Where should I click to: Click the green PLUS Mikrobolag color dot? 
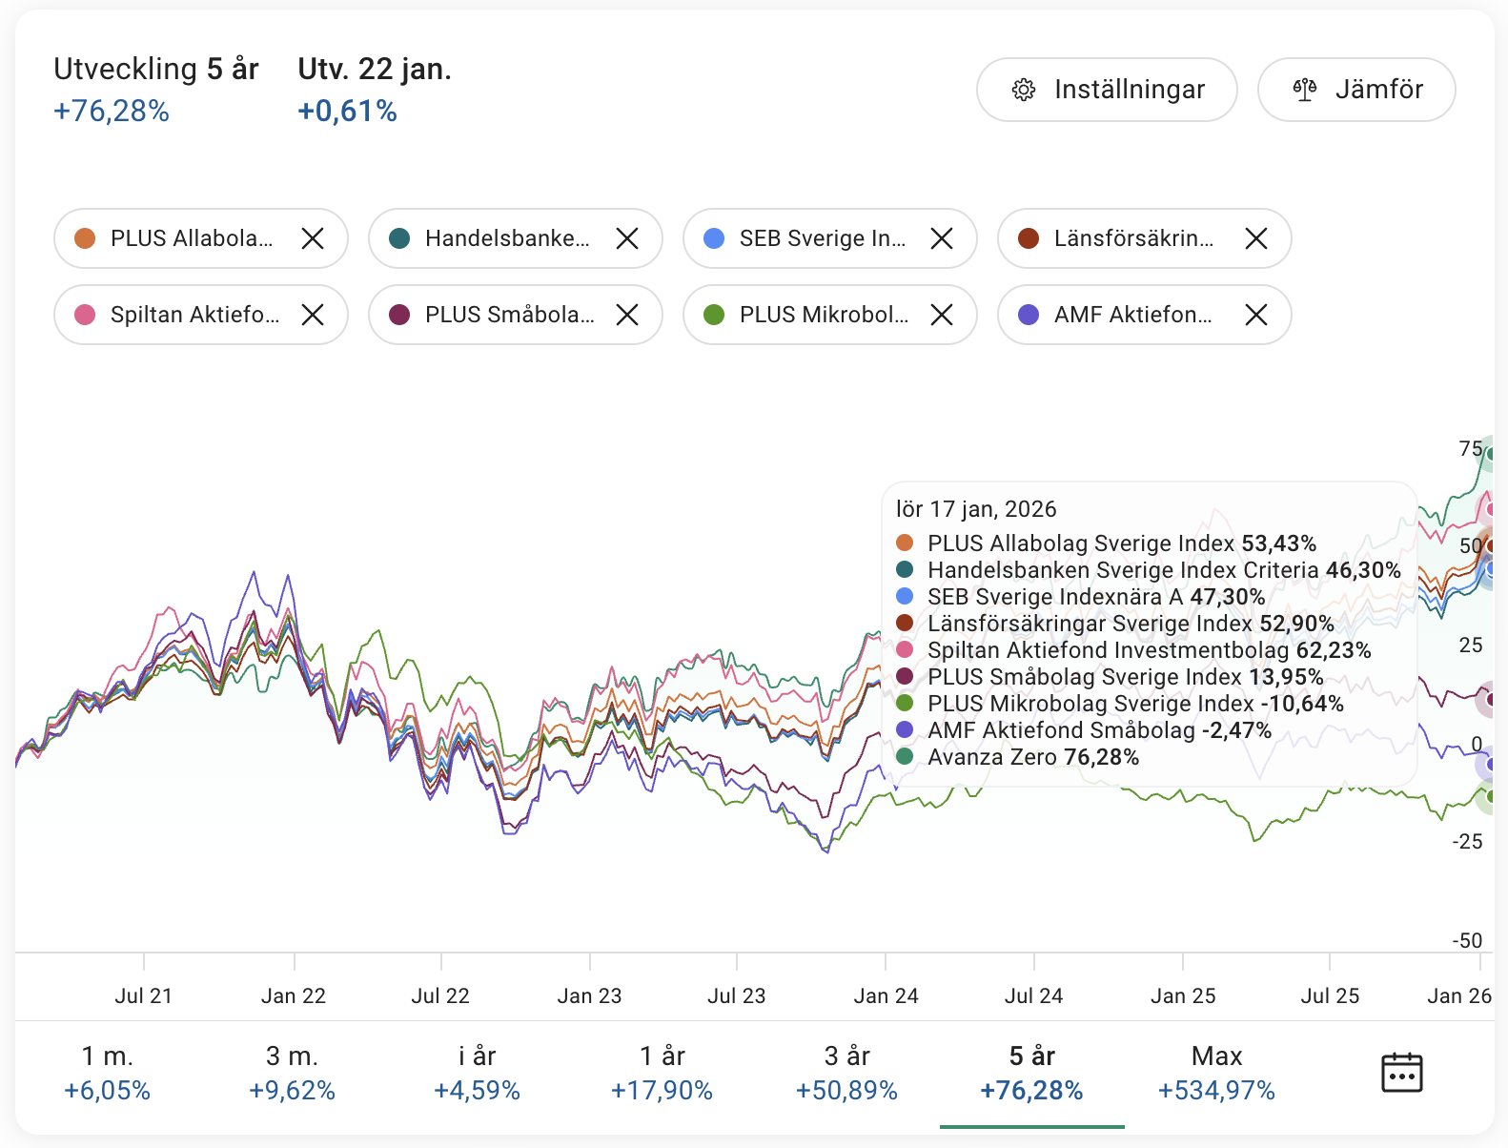(714, 315)
